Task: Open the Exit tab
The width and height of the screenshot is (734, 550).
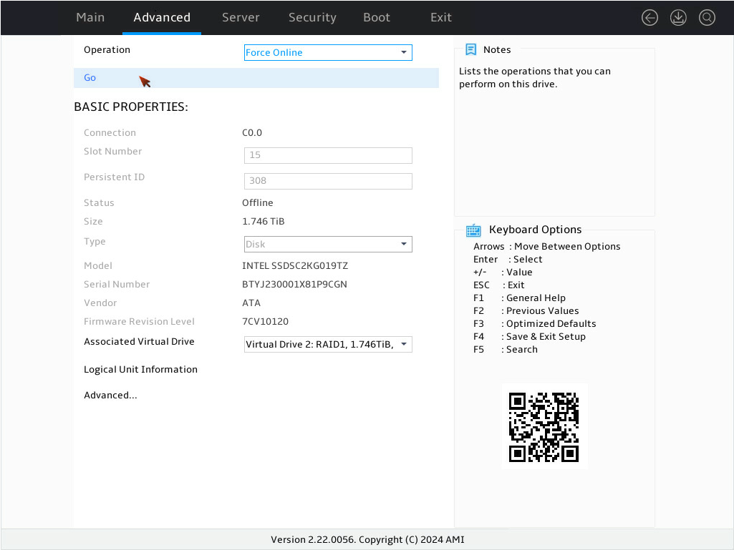Action: pos(441,17)
